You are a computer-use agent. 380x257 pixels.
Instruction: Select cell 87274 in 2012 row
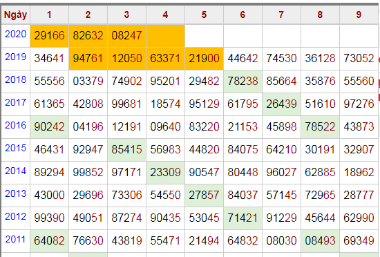click(126, 218)
